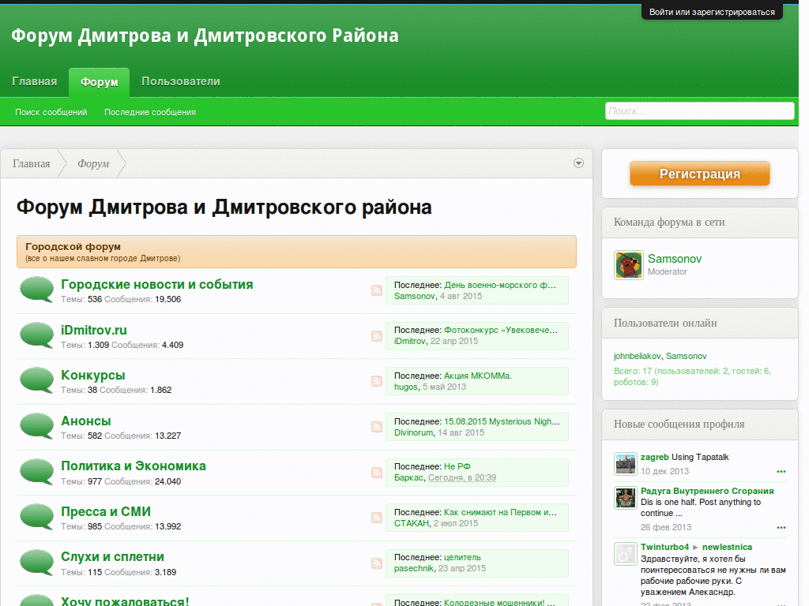The image size is (809, 606).
Task: Open RSS feed for Городские новости и события
Action: coord(377,290)
